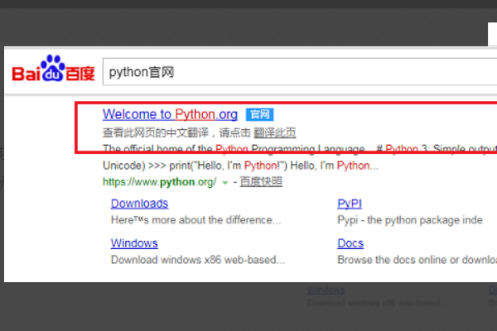Image resolution: width=497 pixels, height=331 pixels.
Task: Click the result snippet mentioning print("Hello, I'm Python!")
Action: 240,165
